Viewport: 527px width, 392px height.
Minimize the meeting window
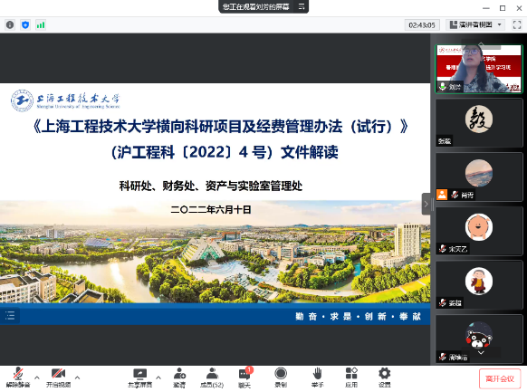pos(486,8)
